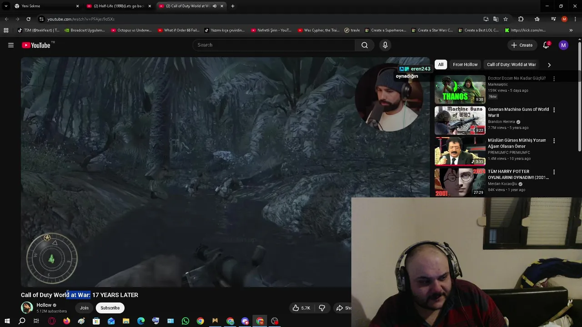
Task: Launch Opera GX from the taskbar
Action: [52, 321]
